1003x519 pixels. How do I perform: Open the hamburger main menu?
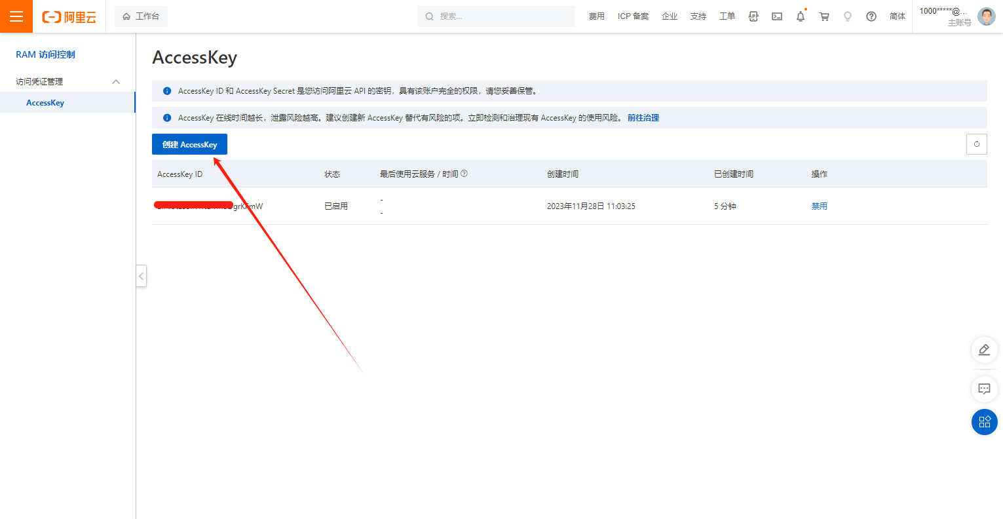[16, 16]
